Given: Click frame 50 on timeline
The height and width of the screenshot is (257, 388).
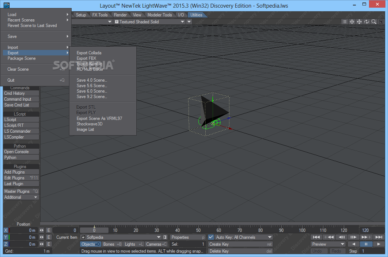Looking at the screenshot, I should (198, 230).
